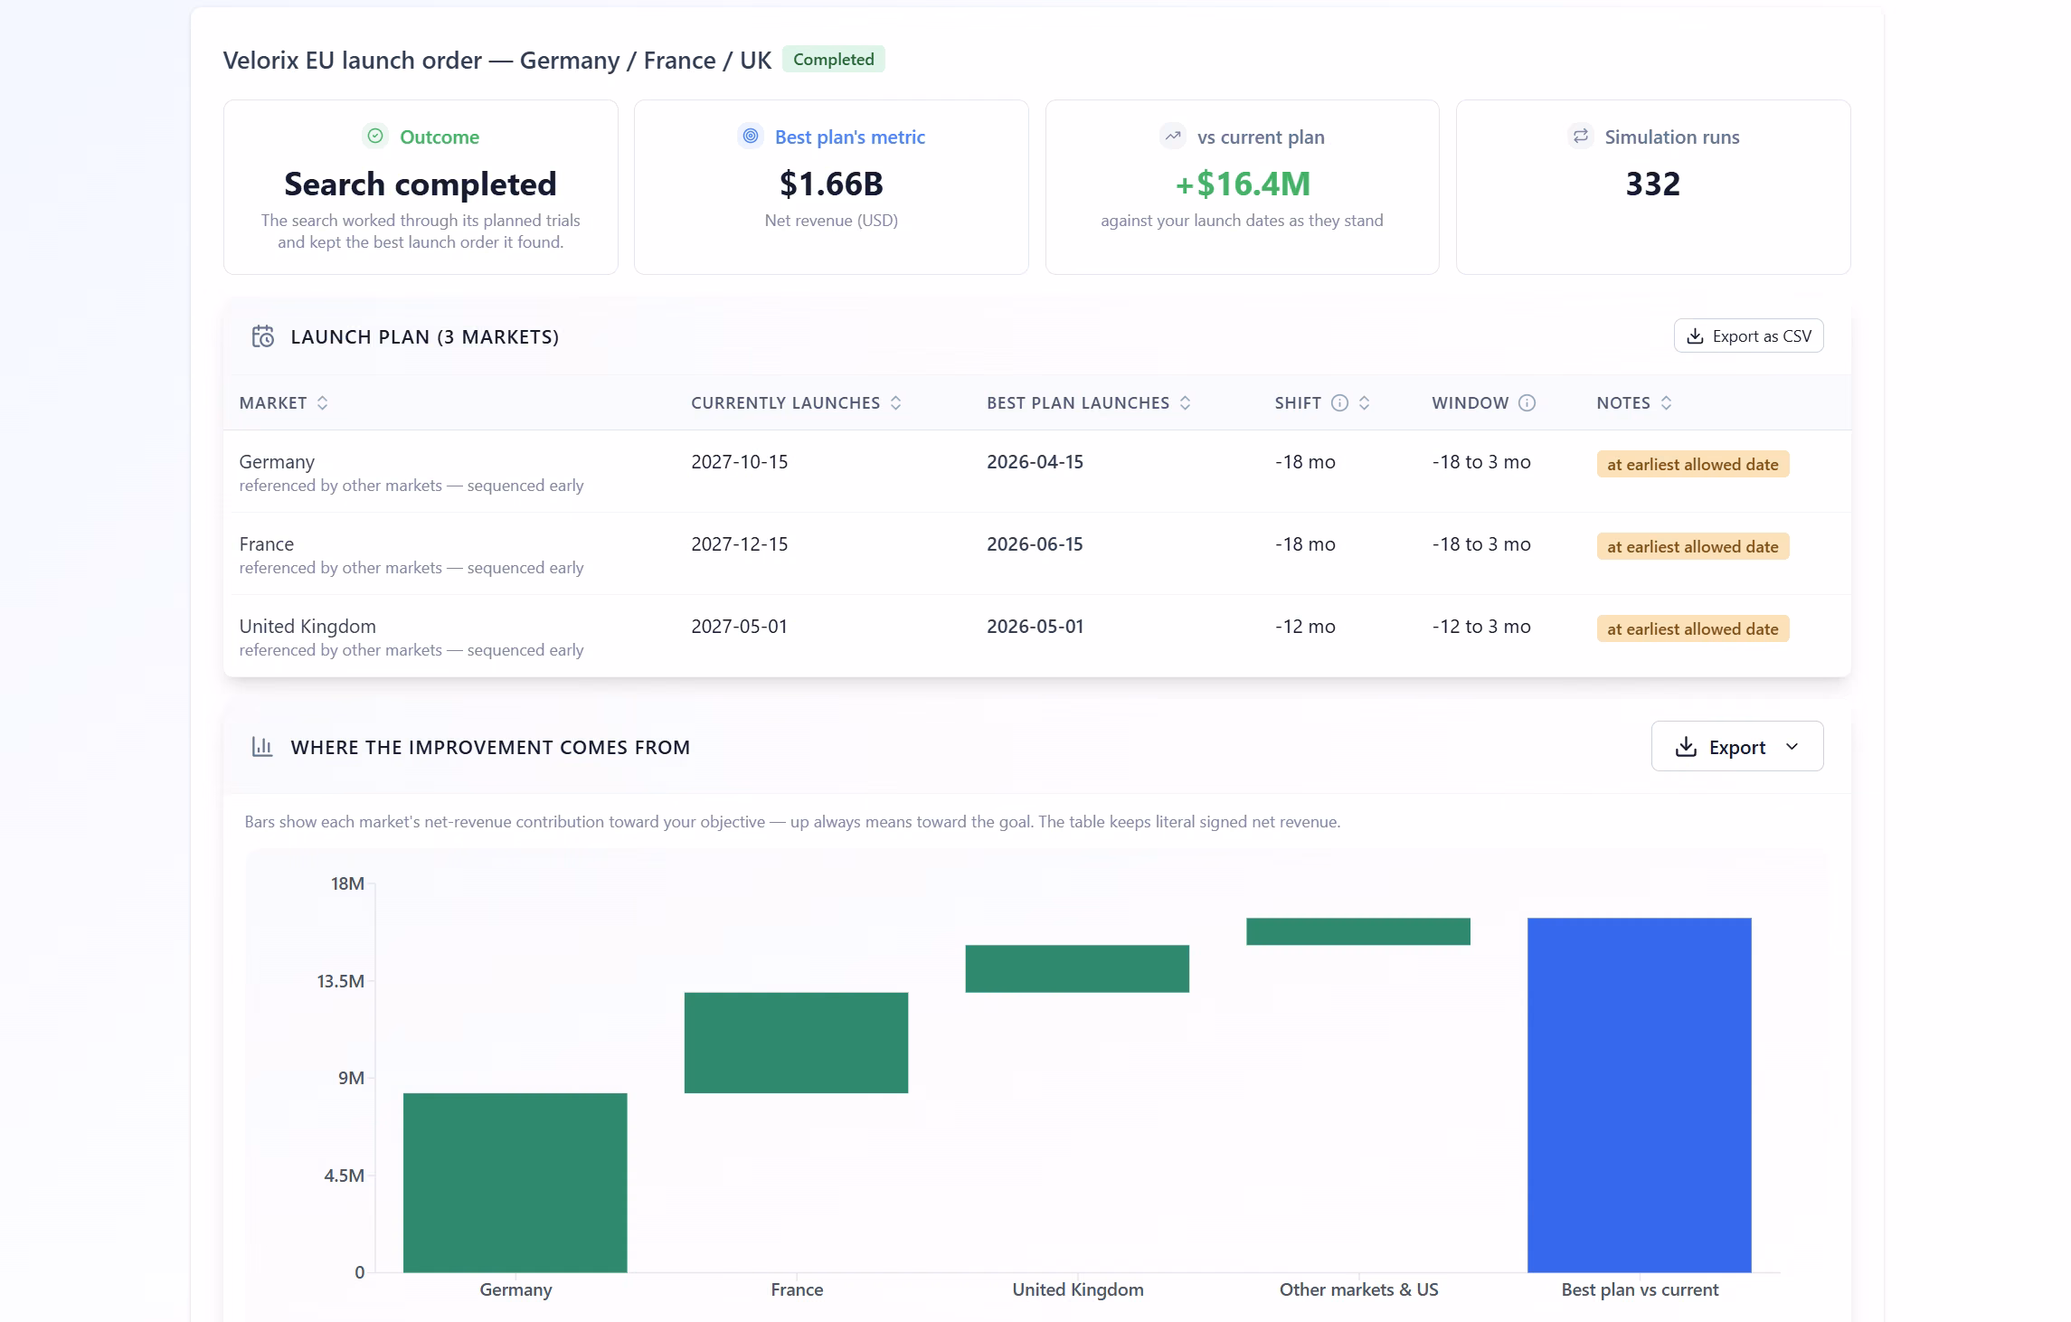Sort by the Market column
2071x1322 pixels.
(322, 403)
